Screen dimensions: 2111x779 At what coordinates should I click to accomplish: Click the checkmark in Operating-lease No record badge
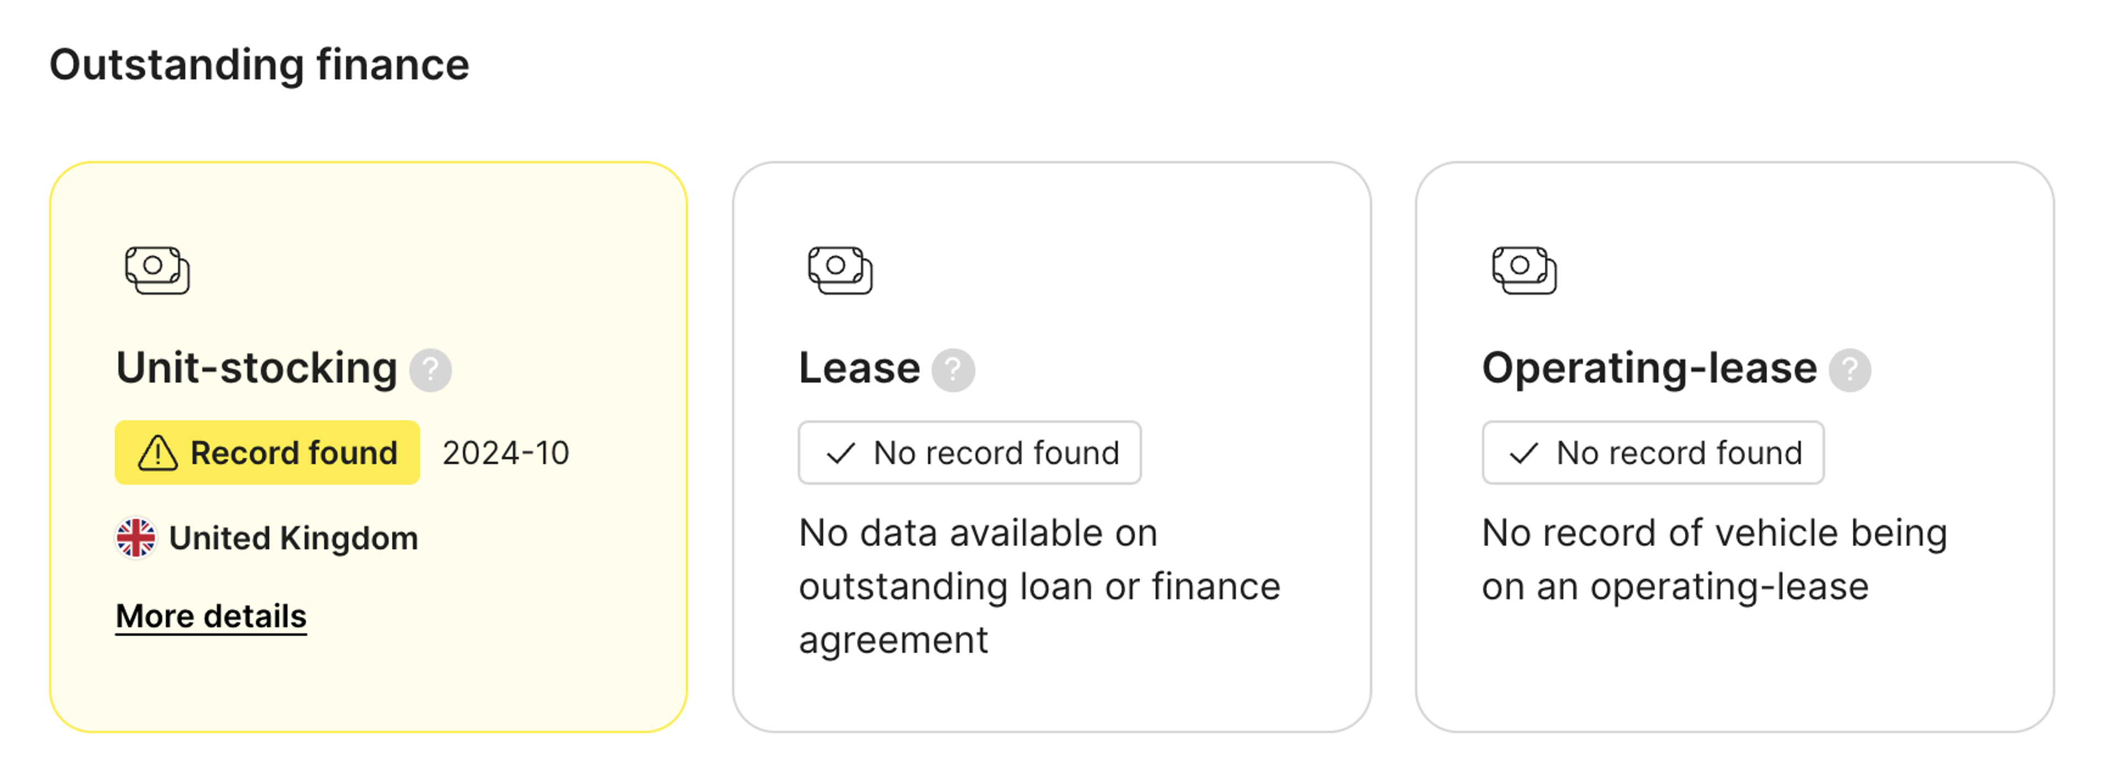click(1523, 453)
